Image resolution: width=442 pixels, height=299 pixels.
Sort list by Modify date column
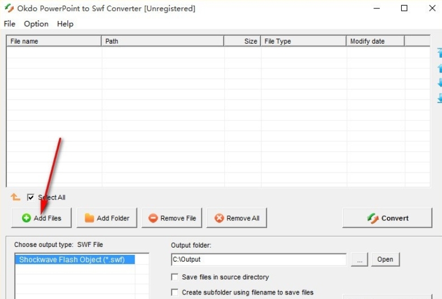click(x=375, y=41)
